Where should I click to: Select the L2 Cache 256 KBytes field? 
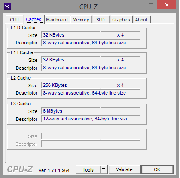tap(70, 85)
